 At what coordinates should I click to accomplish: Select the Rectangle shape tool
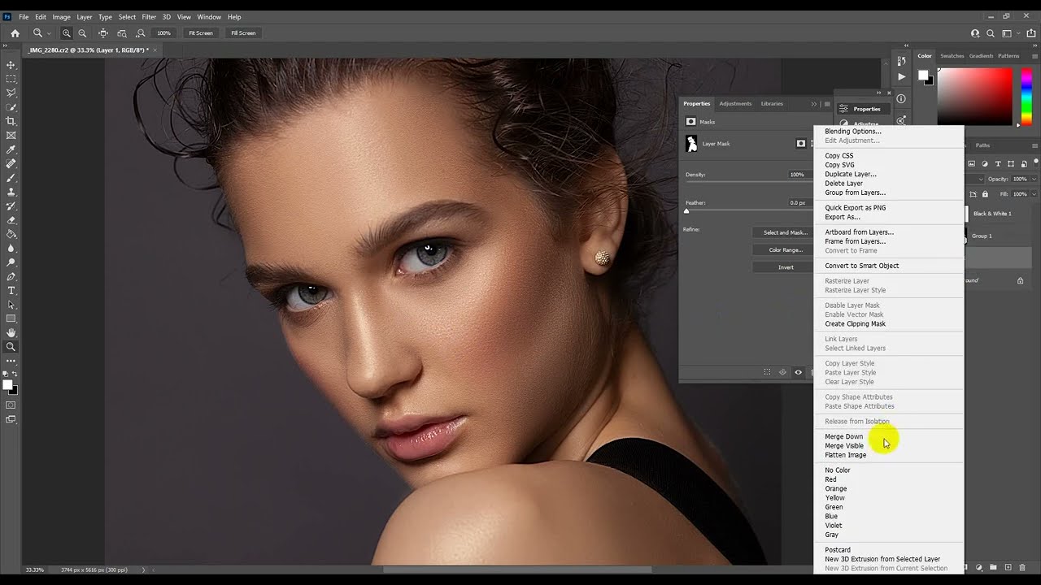tap(11, 318)
